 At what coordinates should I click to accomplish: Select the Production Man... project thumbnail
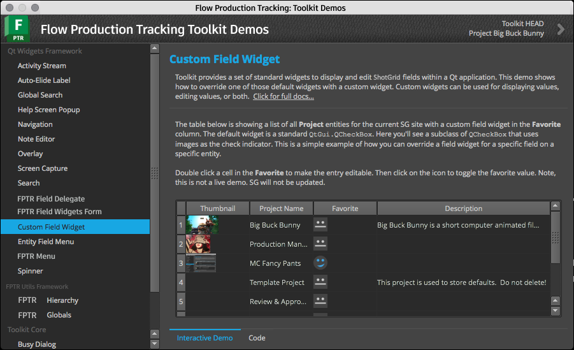tap(198, 244)
